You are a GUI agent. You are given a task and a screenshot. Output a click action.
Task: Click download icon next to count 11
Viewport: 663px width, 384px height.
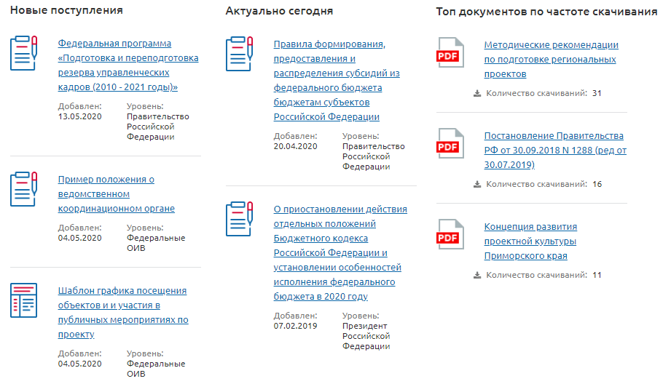pyautogui.click(x=477, y=275)
